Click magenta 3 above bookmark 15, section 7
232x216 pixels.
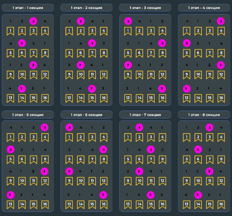[x=151, y=195]
